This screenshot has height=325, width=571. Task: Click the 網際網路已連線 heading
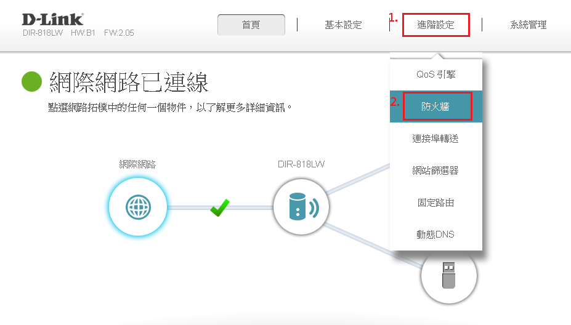(x=129, y=82)
